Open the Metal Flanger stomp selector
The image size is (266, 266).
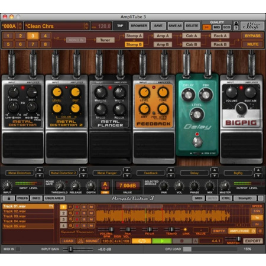(x=107, y=173)
